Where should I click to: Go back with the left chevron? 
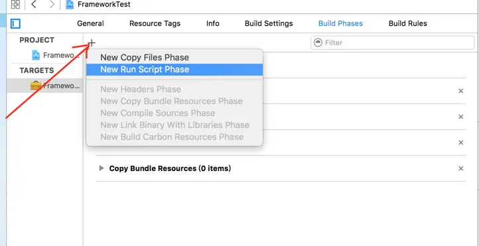tap(34, 4)
